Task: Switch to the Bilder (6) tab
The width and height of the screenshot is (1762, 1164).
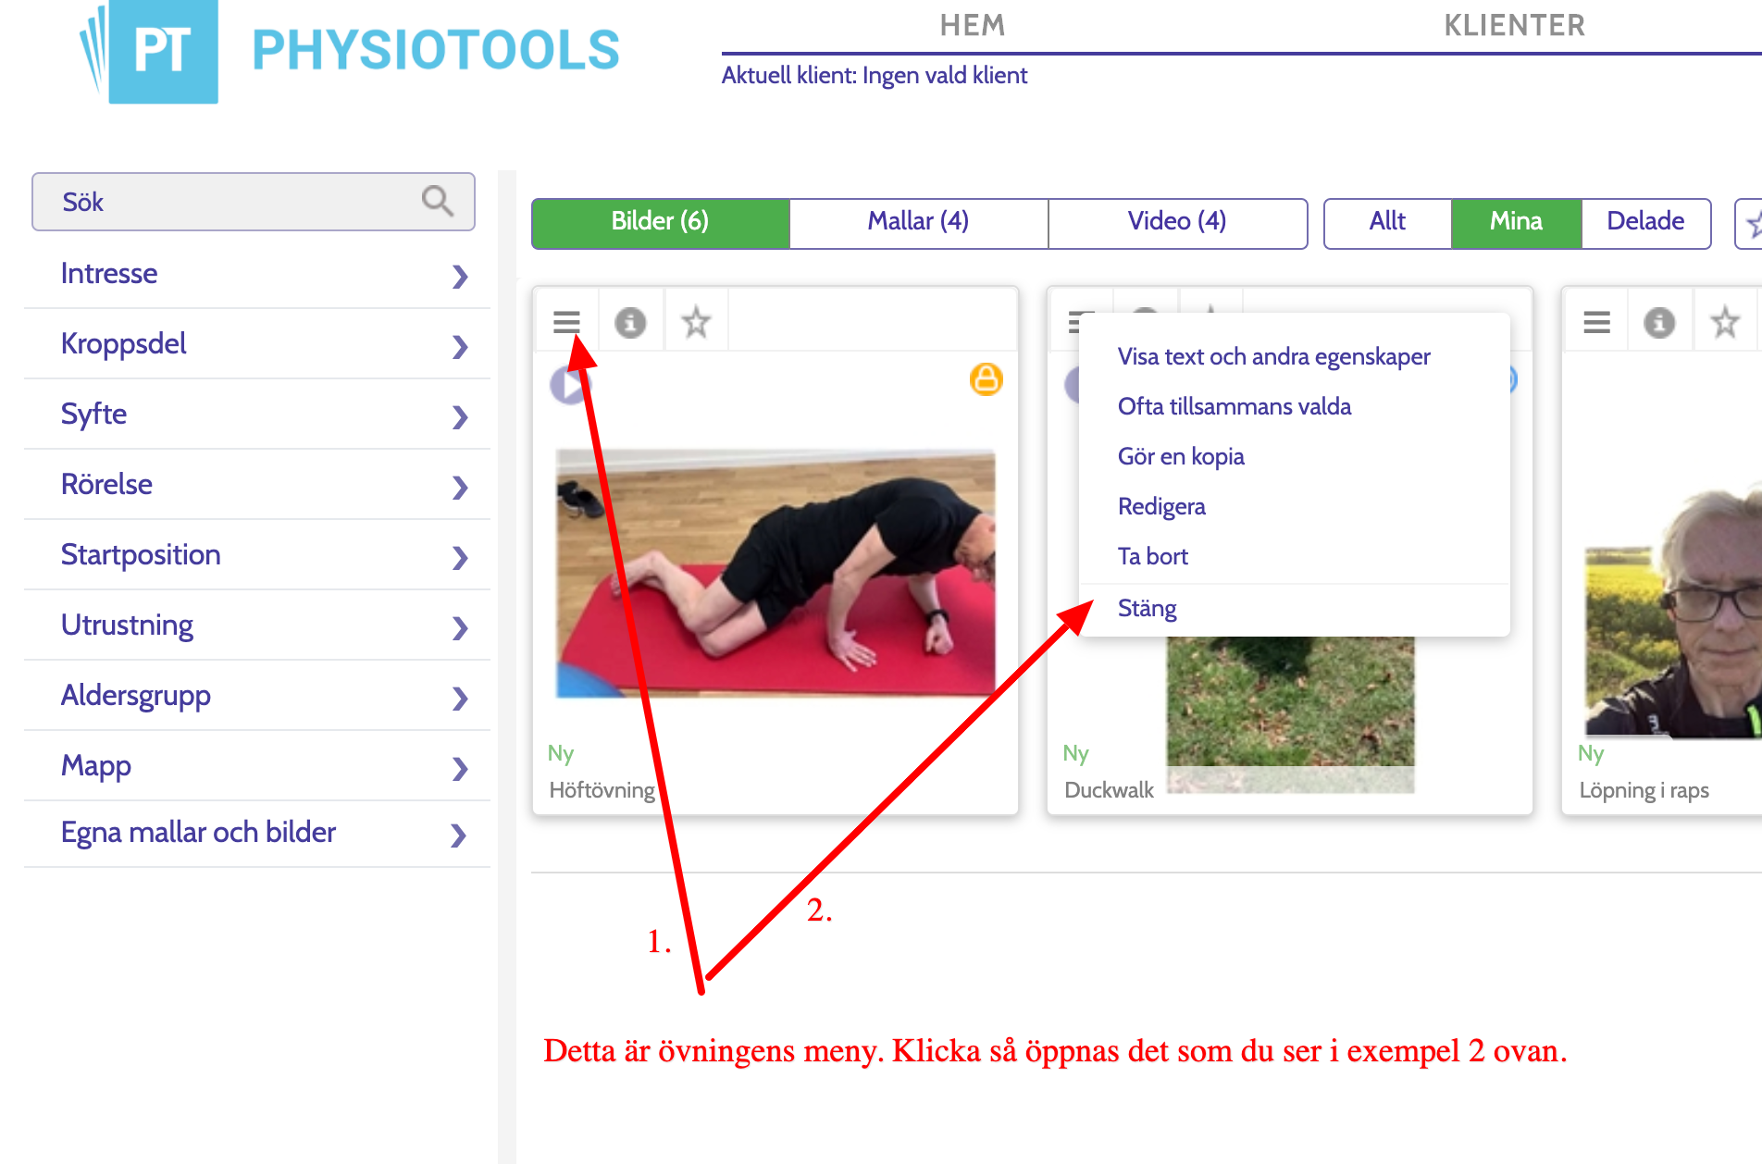Action: (661, 223)
